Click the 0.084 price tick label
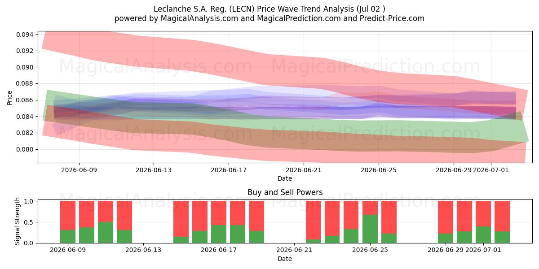 (26, 117)
